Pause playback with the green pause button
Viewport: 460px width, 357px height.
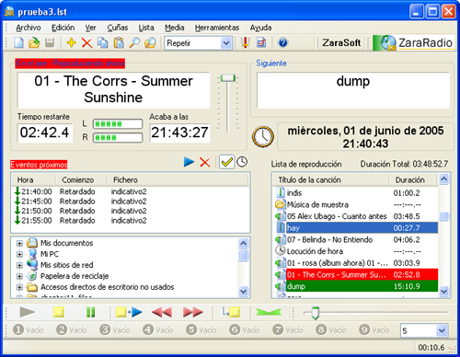90,312
